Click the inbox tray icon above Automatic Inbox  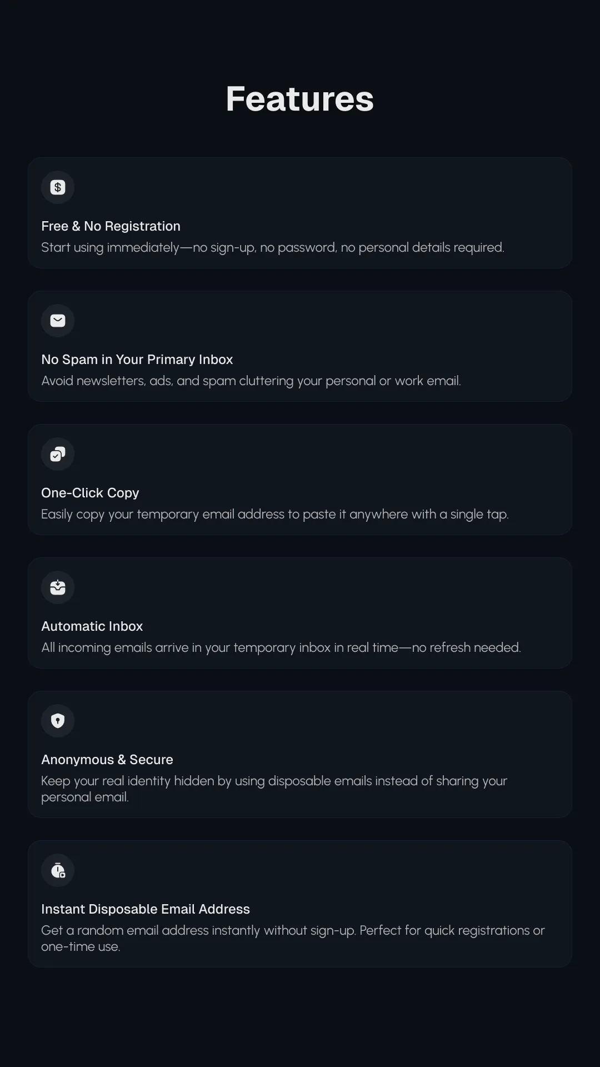click(57, 587)
